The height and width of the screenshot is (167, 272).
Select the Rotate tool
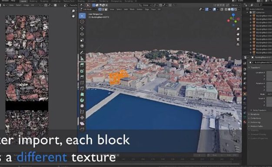click(x=82, y=34)
